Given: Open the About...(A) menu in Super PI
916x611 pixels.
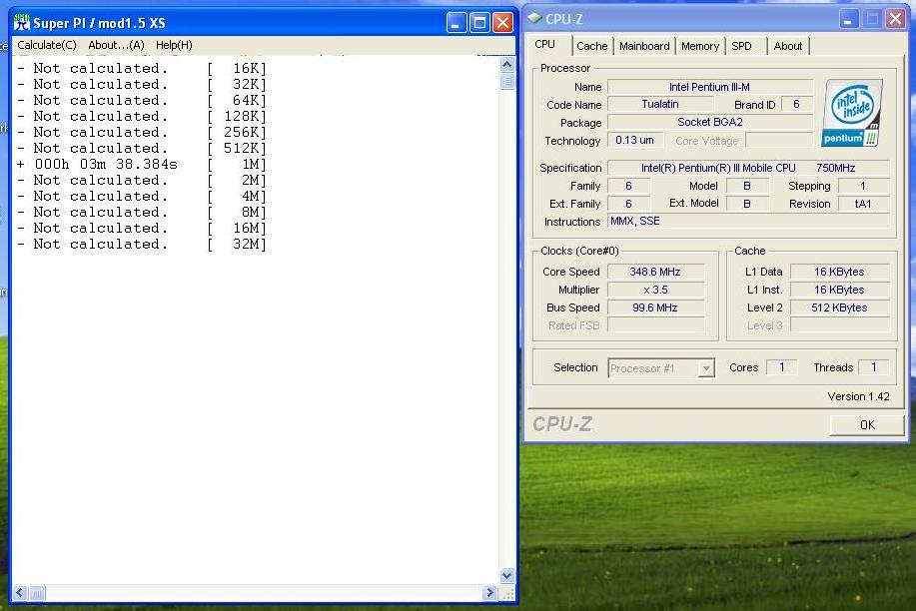Looking at the screenshot, I should point(116,45).
